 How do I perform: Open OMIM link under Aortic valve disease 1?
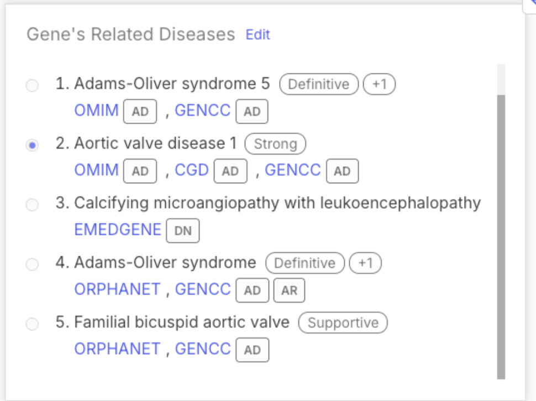pos(96,171)
